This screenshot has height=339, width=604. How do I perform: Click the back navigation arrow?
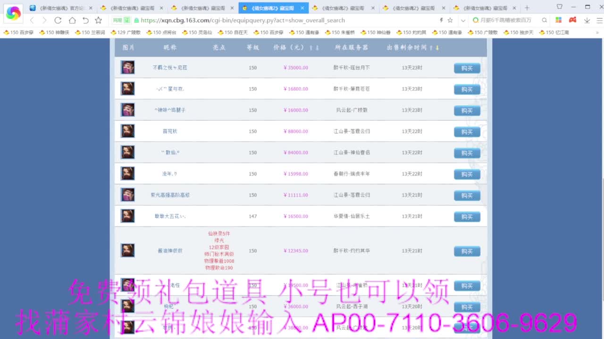31,20
